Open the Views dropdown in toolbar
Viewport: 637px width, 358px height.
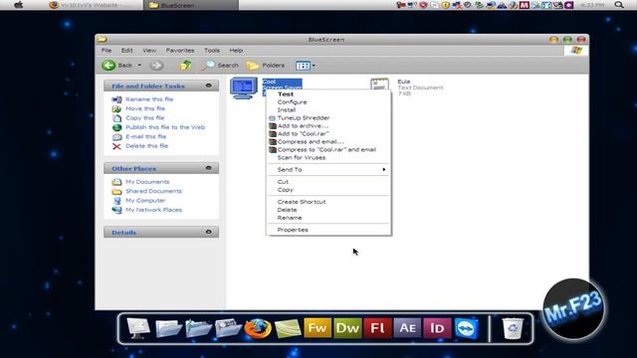(x=306, y=66)
